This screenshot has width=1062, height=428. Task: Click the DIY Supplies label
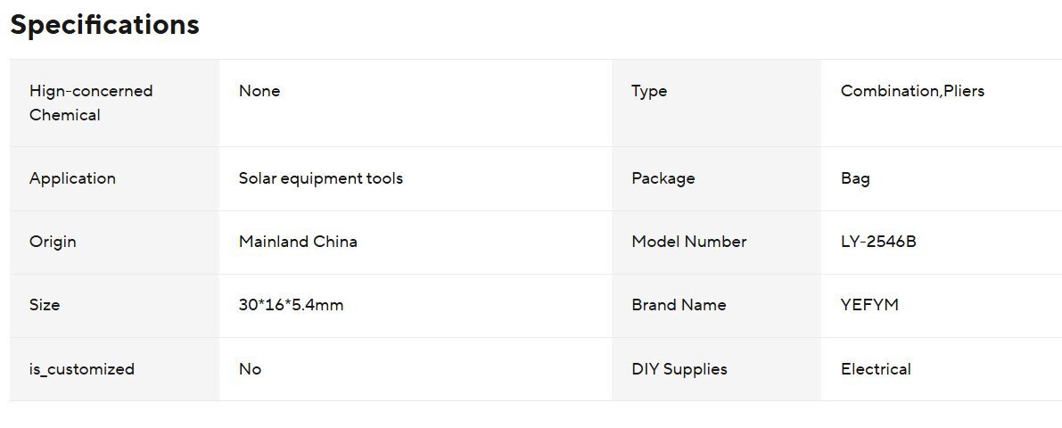tap(679, 369)
